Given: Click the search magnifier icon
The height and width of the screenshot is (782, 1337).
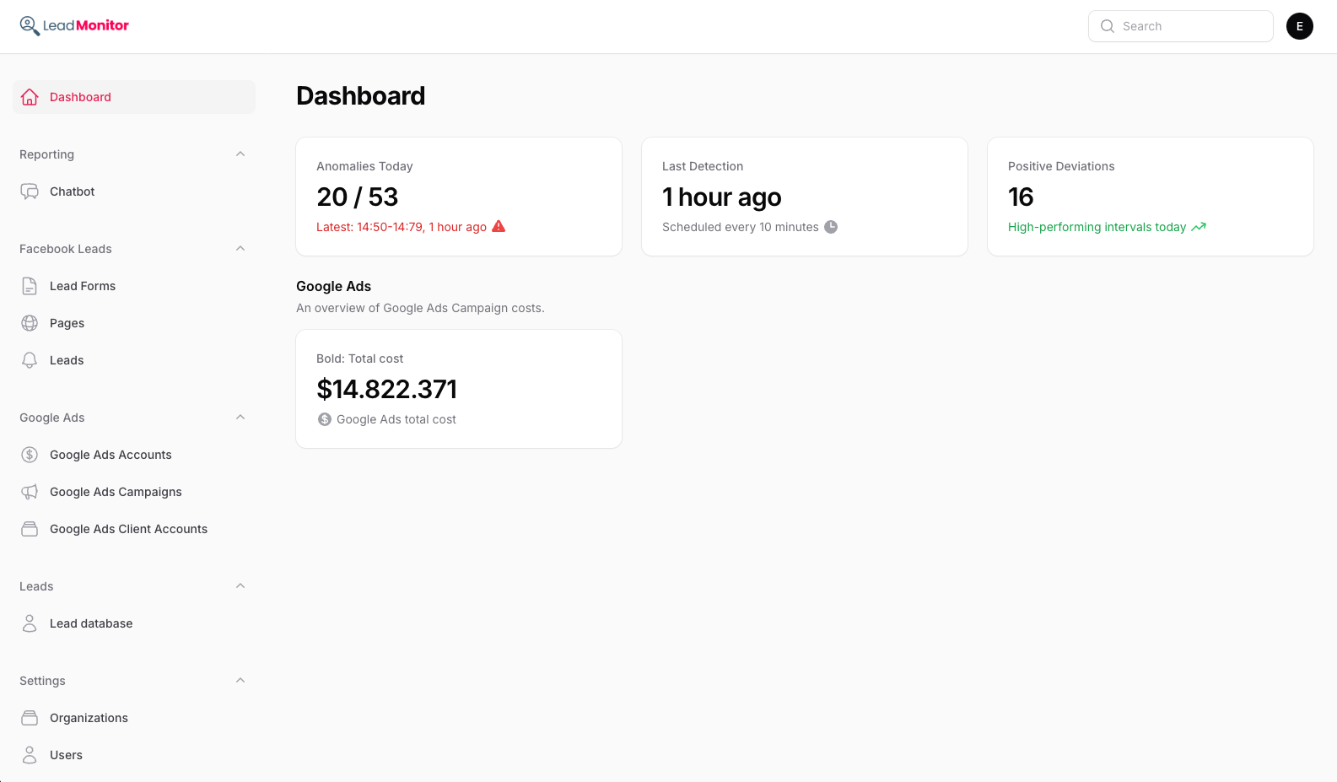Looking at the screenshot, I should [x=1108, y=26].
